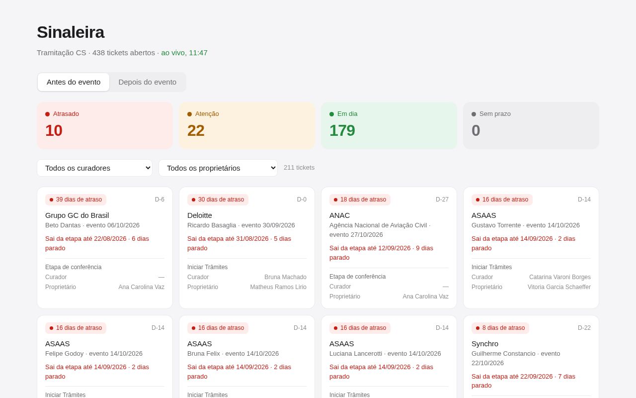The width and height of the screenshot is (636, 398).
Task: Open the ANAC ticket title
Action: tap(339, 215)
